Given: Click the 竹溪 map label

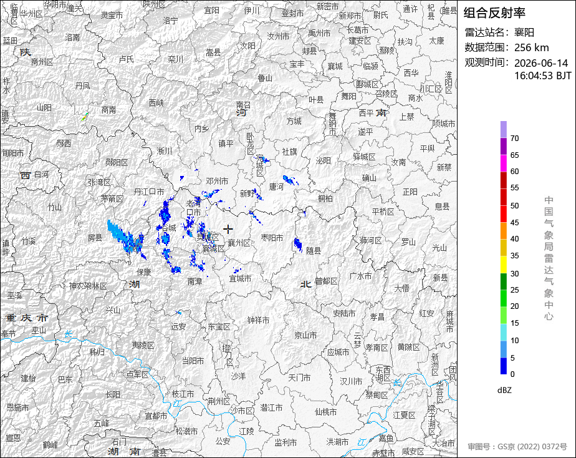Looking at the screenshot, I should click(x=28, y=241).
